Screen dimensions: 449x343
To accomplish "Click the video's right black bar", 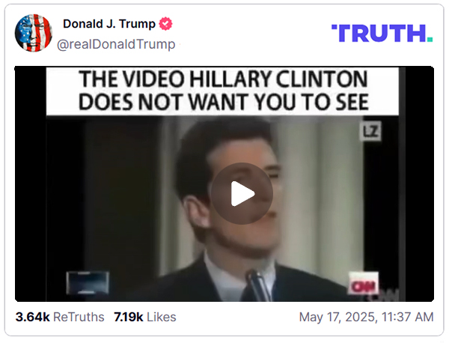I will coord(420,183).
